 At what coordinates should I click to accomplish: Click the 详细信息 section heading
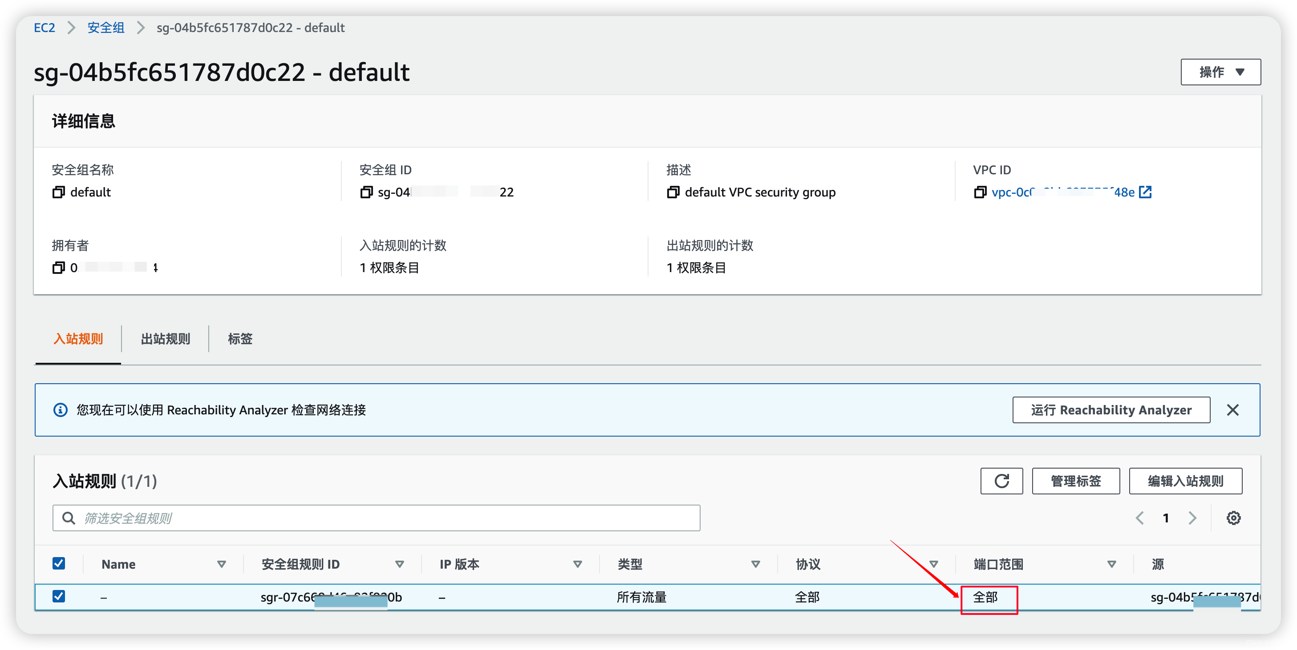(x=84, y=121)
